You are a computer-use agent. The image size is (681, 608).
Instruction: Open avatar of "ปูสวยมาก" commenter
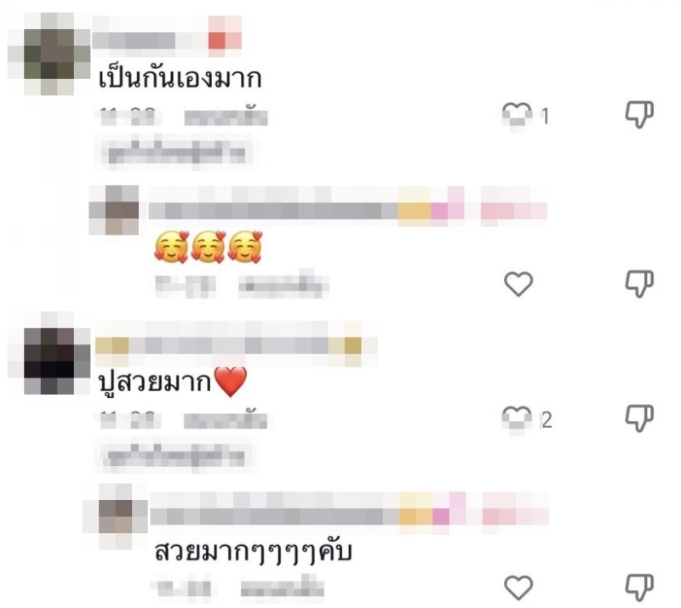point(49,353)
